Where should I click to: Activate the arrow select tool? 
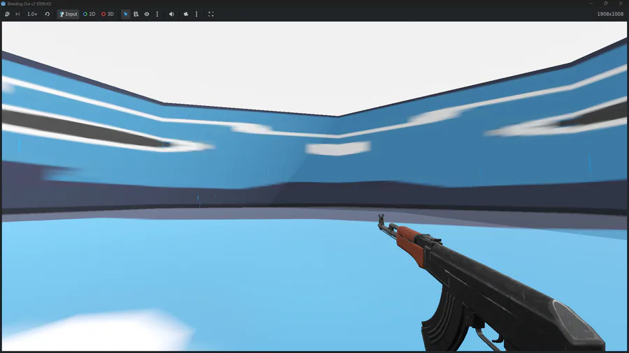click(126, 14)
